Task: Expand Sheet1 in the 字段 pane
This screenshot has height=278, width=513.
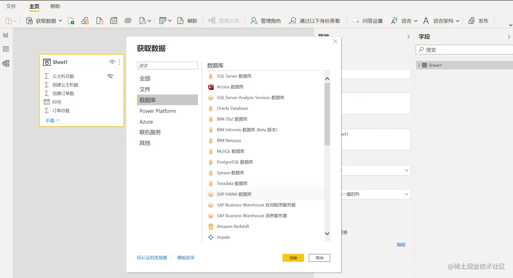Action: (419, 65)
